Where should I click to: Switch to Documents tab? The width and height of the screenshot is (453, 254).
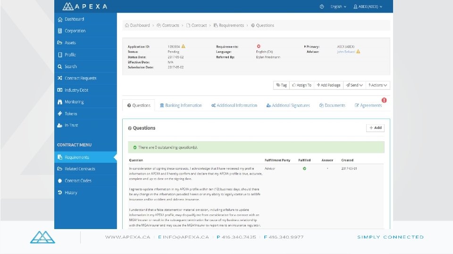pos(332,105)
